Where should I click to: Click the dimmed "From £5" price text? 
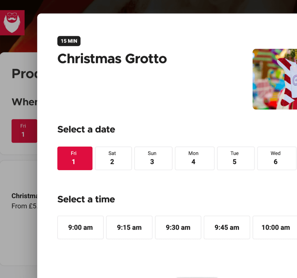(x=24, y=206)
